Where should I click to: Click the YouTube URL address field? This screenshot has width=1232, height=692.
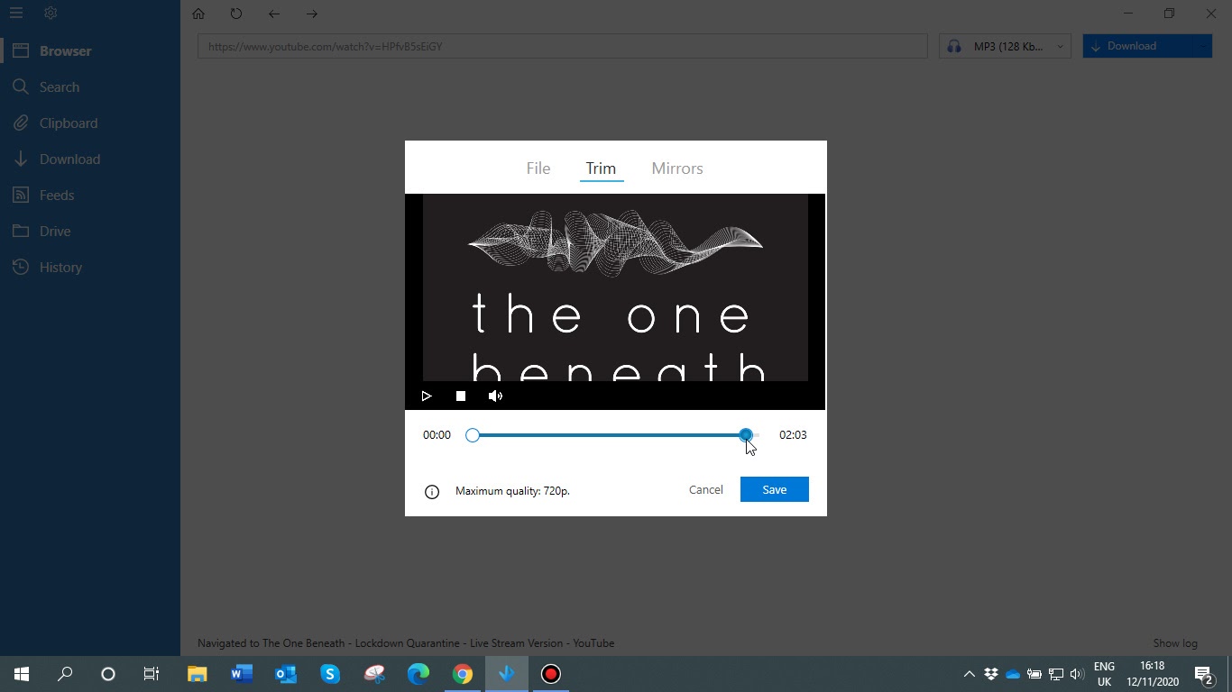tap(563, 46)
